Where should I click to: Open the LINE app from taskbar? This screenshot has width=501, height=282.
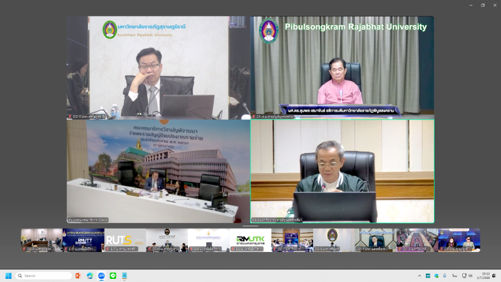click(113, 276)
